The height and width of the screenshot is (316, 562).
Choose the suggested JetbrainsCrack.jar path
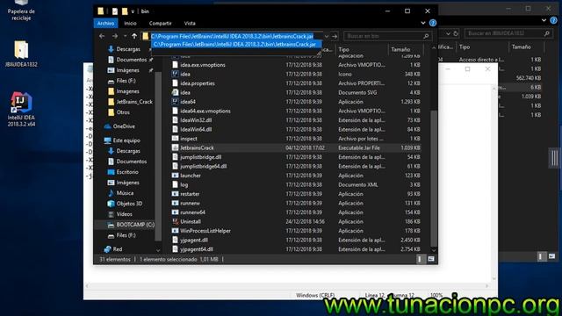235,45
